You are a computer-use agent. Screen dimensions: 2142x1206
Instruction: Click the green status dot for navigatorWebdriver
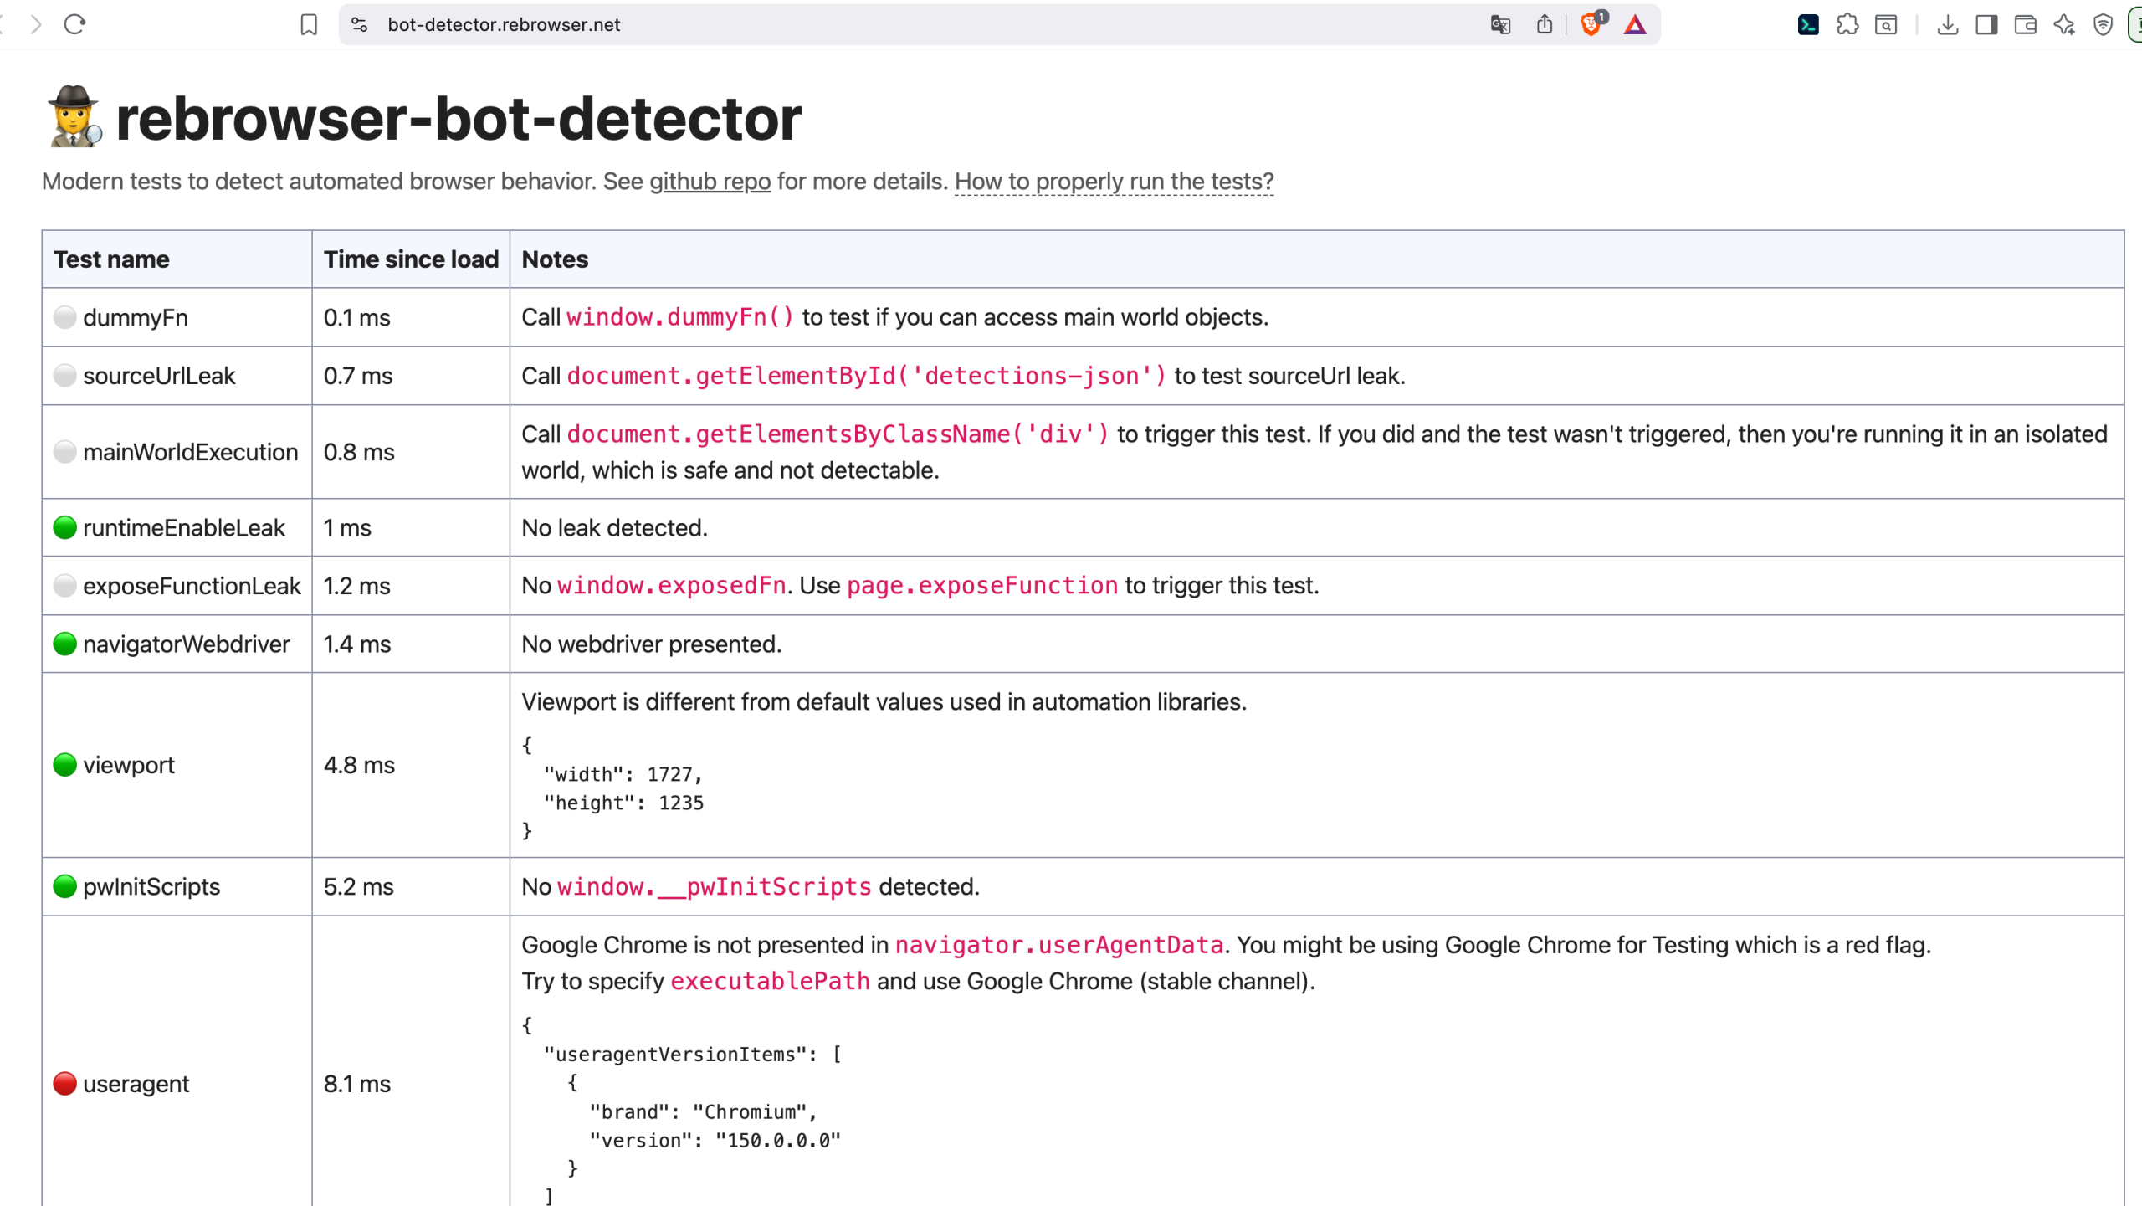coord(65,644)
